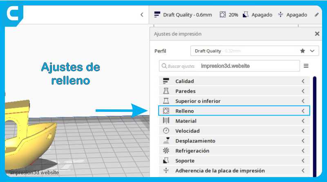Expand the Paredes section chevron

tap(303, 91)
